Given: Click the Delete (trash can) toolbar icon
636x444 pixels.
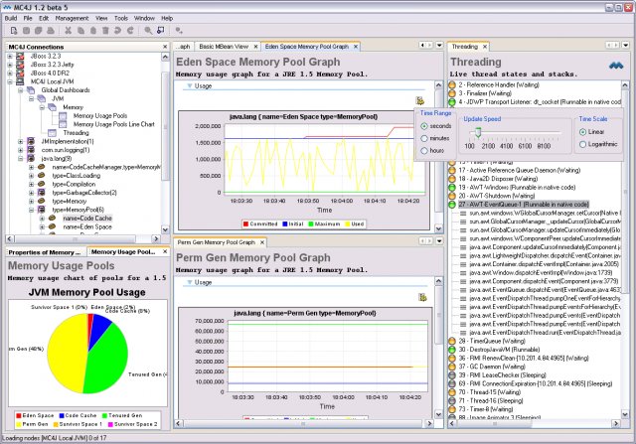Looking at the screenshot, I should (x=105, y=31).
